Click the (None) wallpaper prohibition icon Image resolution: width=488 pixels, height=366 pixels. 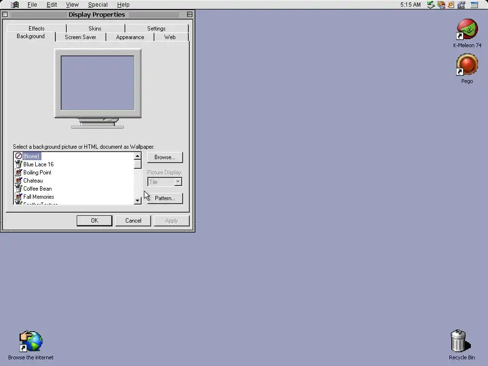19,156
